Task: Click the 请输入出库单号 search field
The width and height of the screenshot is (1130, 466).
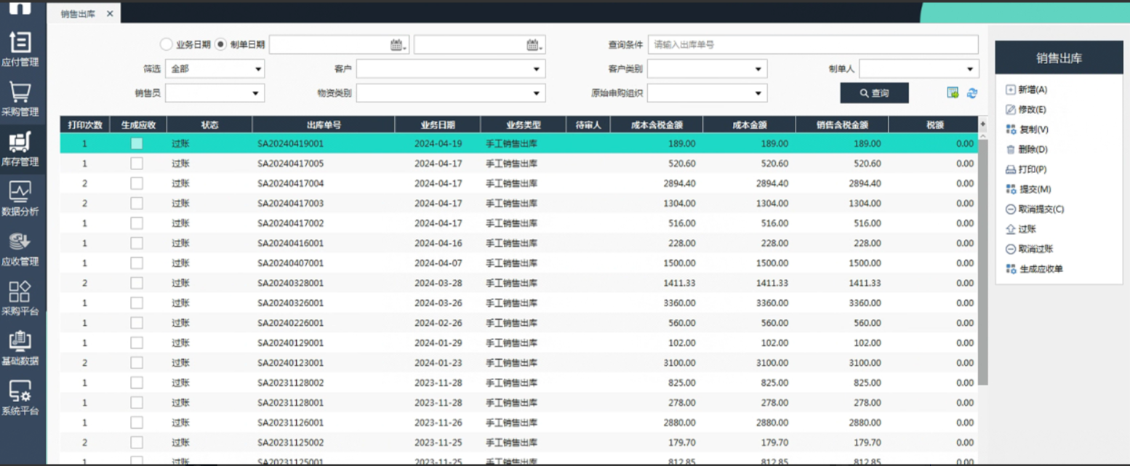Action: point(812,45)
